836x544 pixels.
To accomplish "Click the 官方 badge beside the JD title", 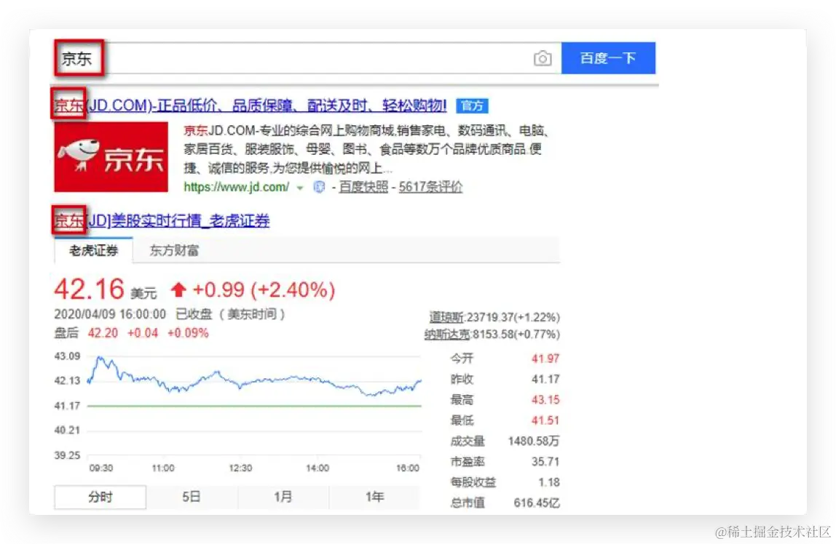I will (472, 106).
